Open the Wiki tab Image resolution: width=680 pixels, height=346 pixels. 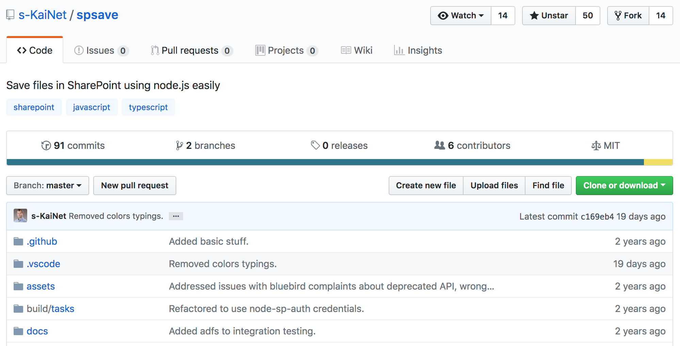click(x=357, y=50)
